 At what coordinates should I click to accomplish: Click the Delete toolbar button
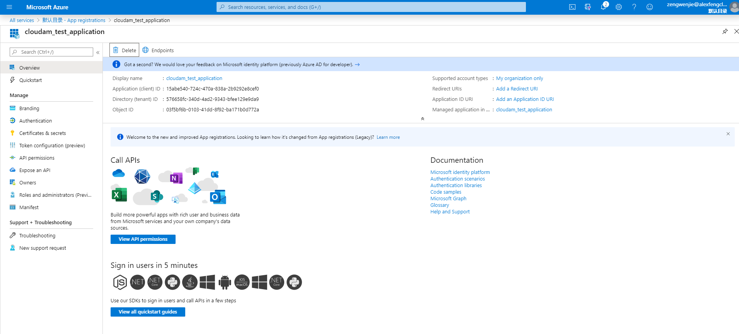click(125, 50)
